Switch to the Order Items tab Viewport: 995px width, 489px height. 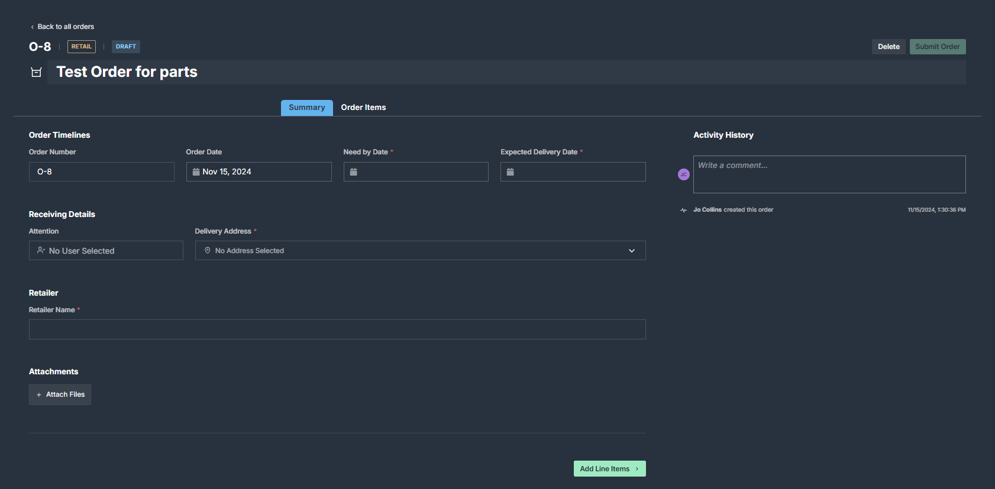(x=363, y=108)
